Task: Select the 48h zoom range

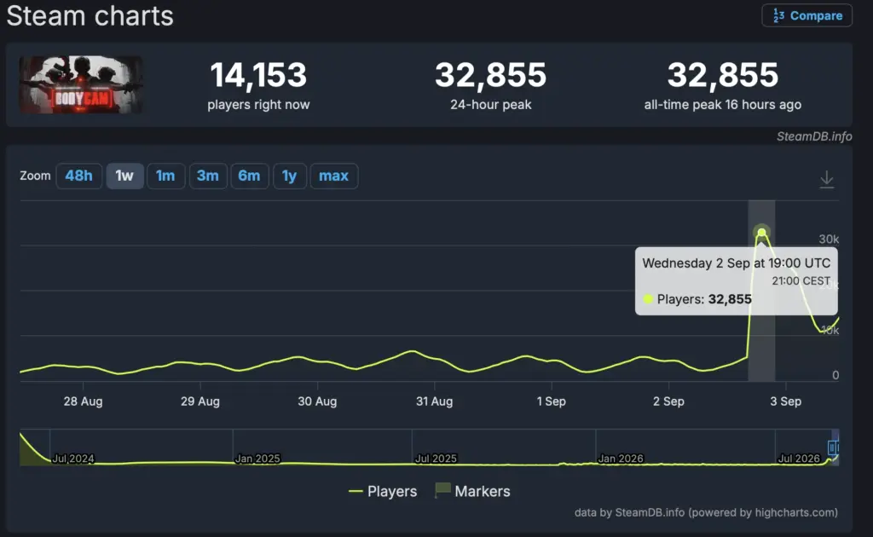Action: (x=78, y=176)
